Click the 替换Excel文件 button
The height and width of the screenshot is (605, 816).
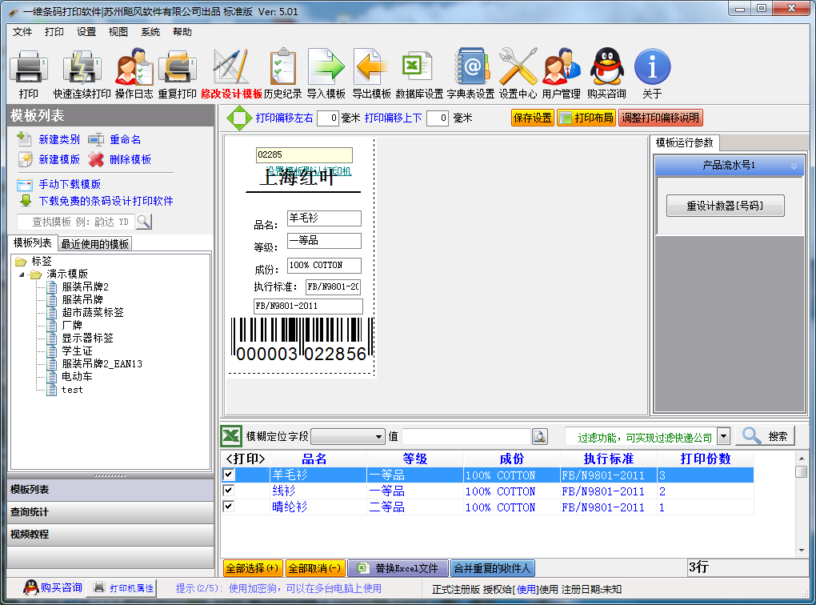point(398,568)
